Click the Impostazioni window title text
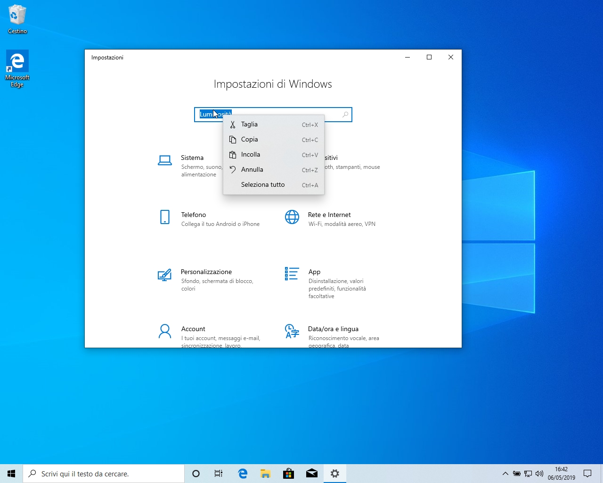This screenshot has height=483, width=603. (x=107, y=58)
